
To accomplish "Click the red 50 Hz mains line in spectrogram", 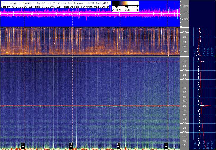I will [90, 106].
